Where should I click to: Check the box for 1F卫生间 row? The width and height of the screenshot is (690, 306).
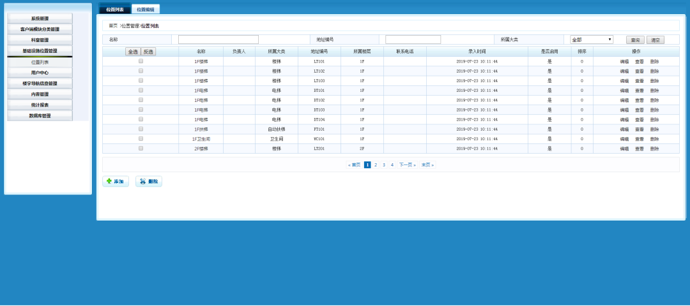[x=141, y=138]
